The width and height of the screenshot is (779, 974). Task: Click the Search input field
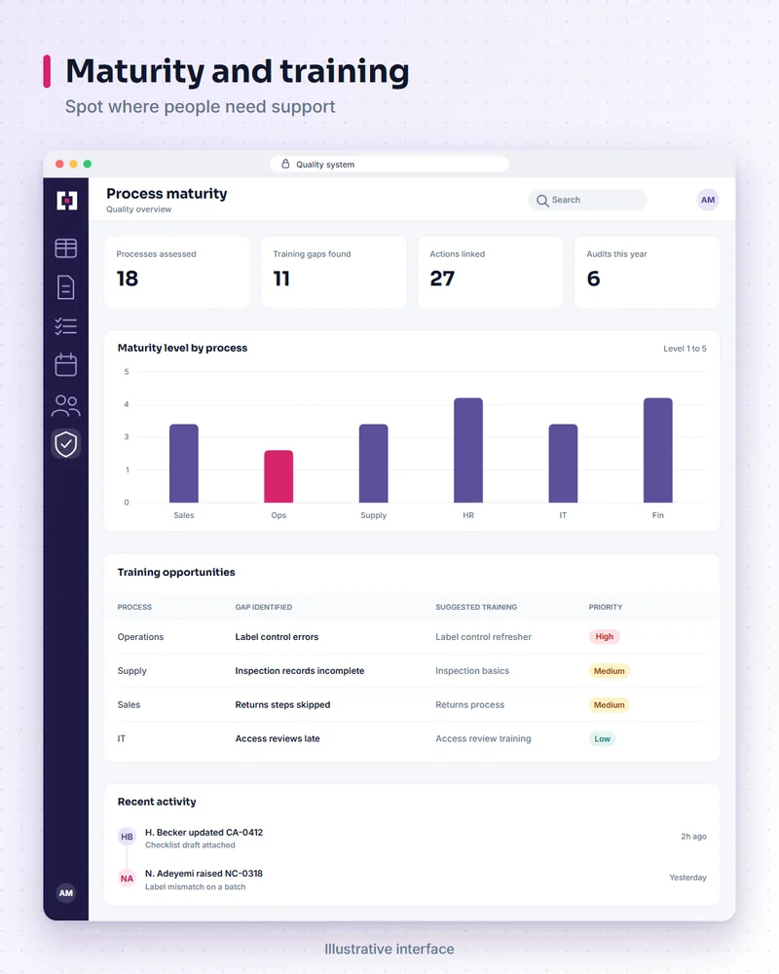tap(588, 200)
